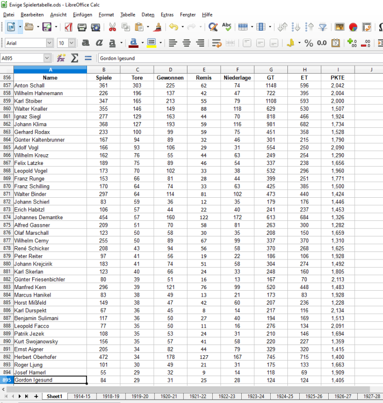Click the Sum sigma icon

pos(75,58)
